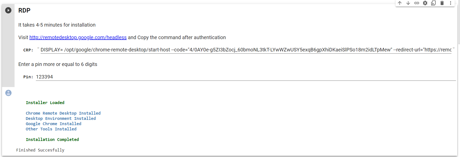Click the "Google Chrome Installed" output line
460x157 pixels.
click(x=53, y=124)
